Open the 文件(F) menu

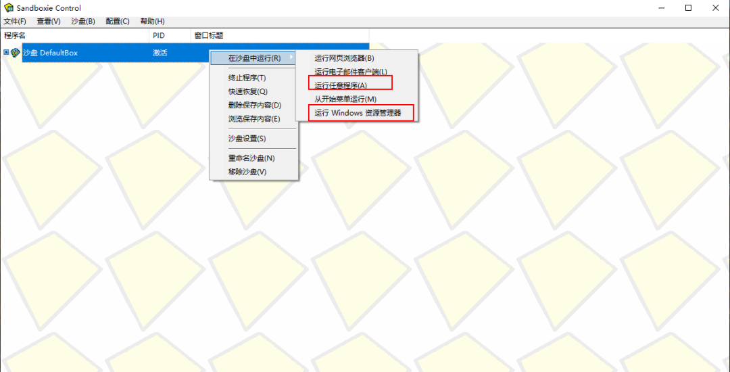point(15,21)
